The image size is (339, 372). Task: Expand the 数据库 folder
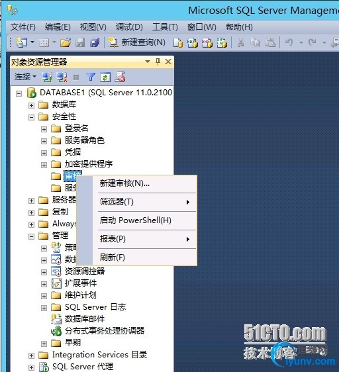[x=31, y=105]
